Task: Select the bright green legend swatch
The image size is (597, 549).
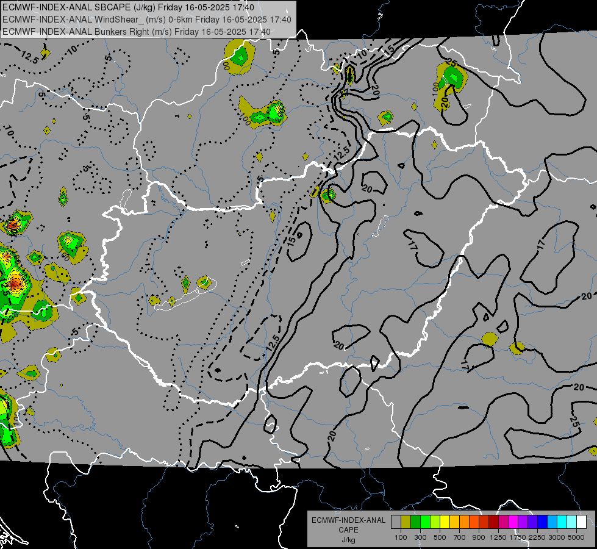Action: click(x=425, y=522)
